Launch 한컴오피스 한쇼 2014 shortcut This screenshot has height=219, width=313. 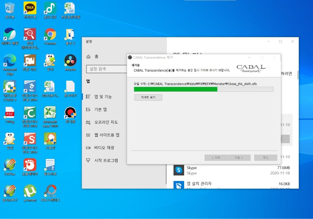pos(30,143)
